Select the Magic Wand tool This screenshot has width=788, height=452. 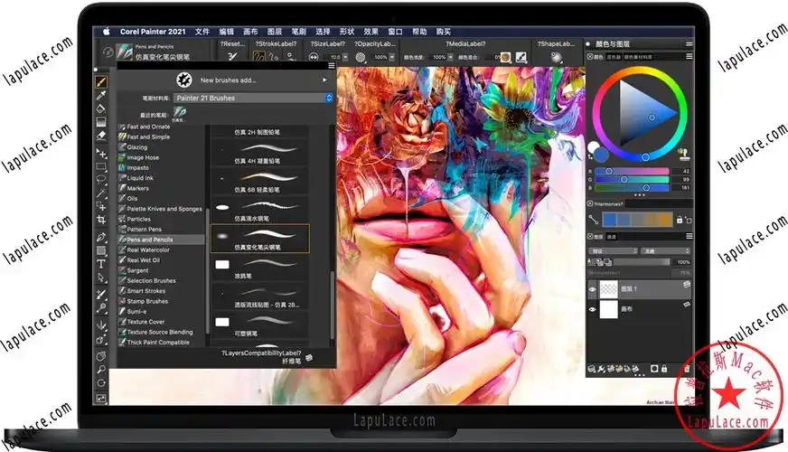(101, 193)
